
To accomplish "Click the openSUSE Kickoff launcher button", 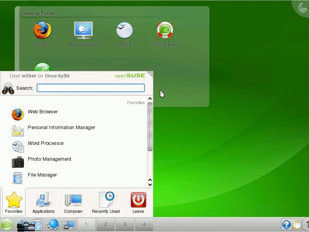I will (x=7, y=224).
